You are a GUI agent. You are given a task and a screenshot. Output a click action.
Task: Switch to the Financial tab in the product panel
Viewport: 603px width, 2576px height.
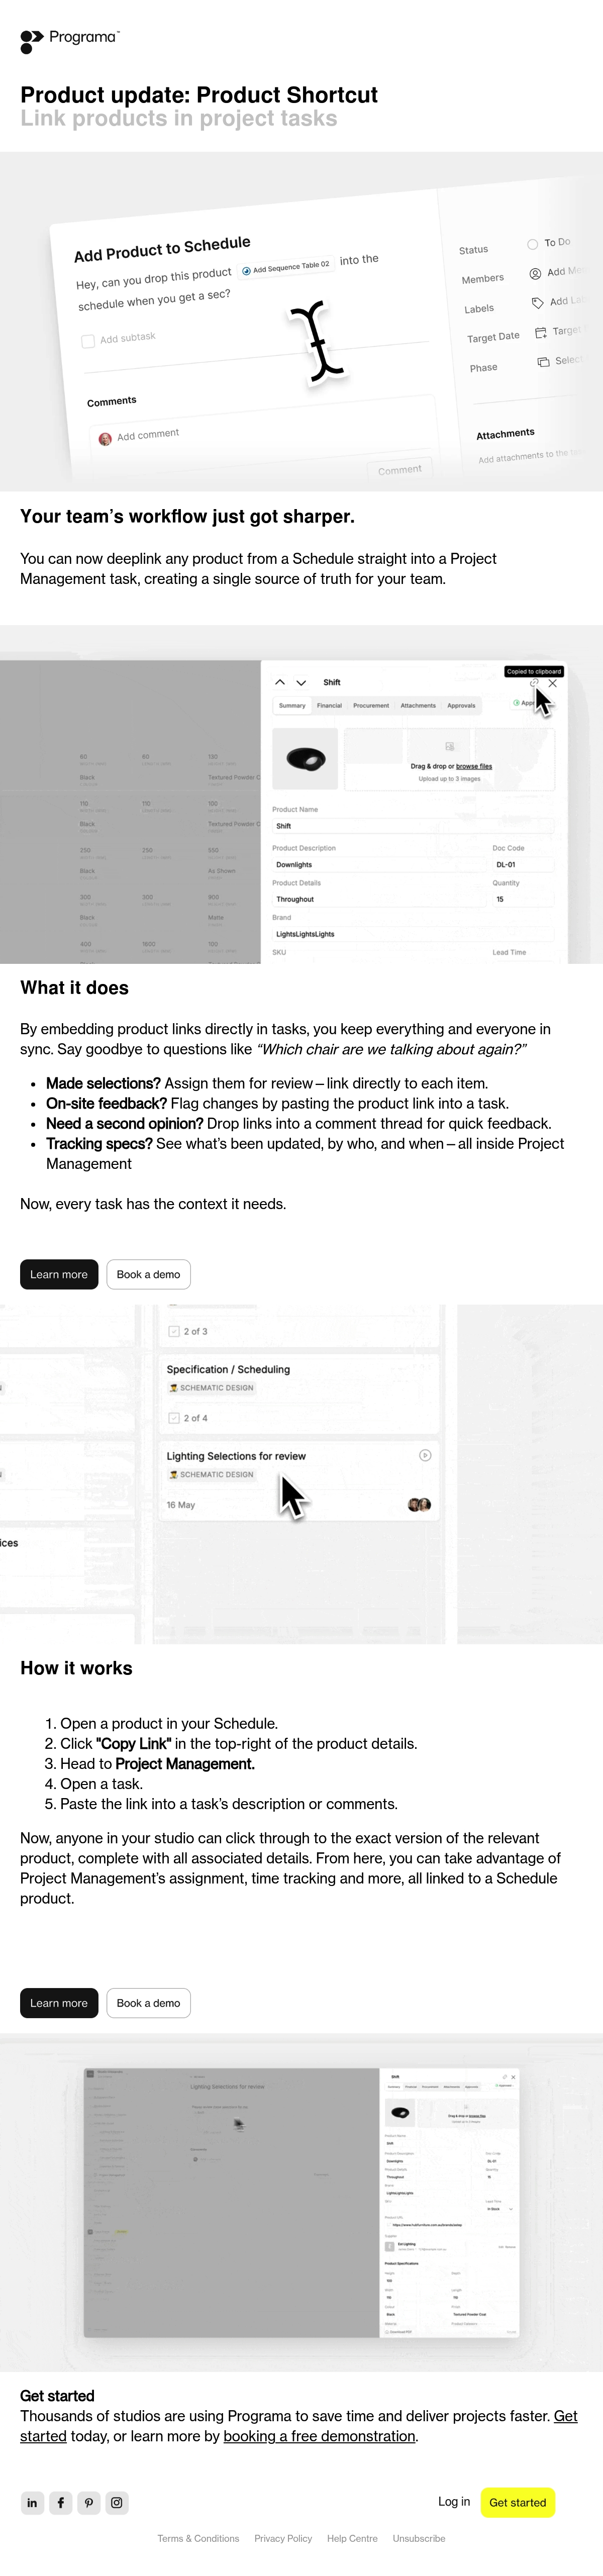pyautogui.click(x=329, y=705)
